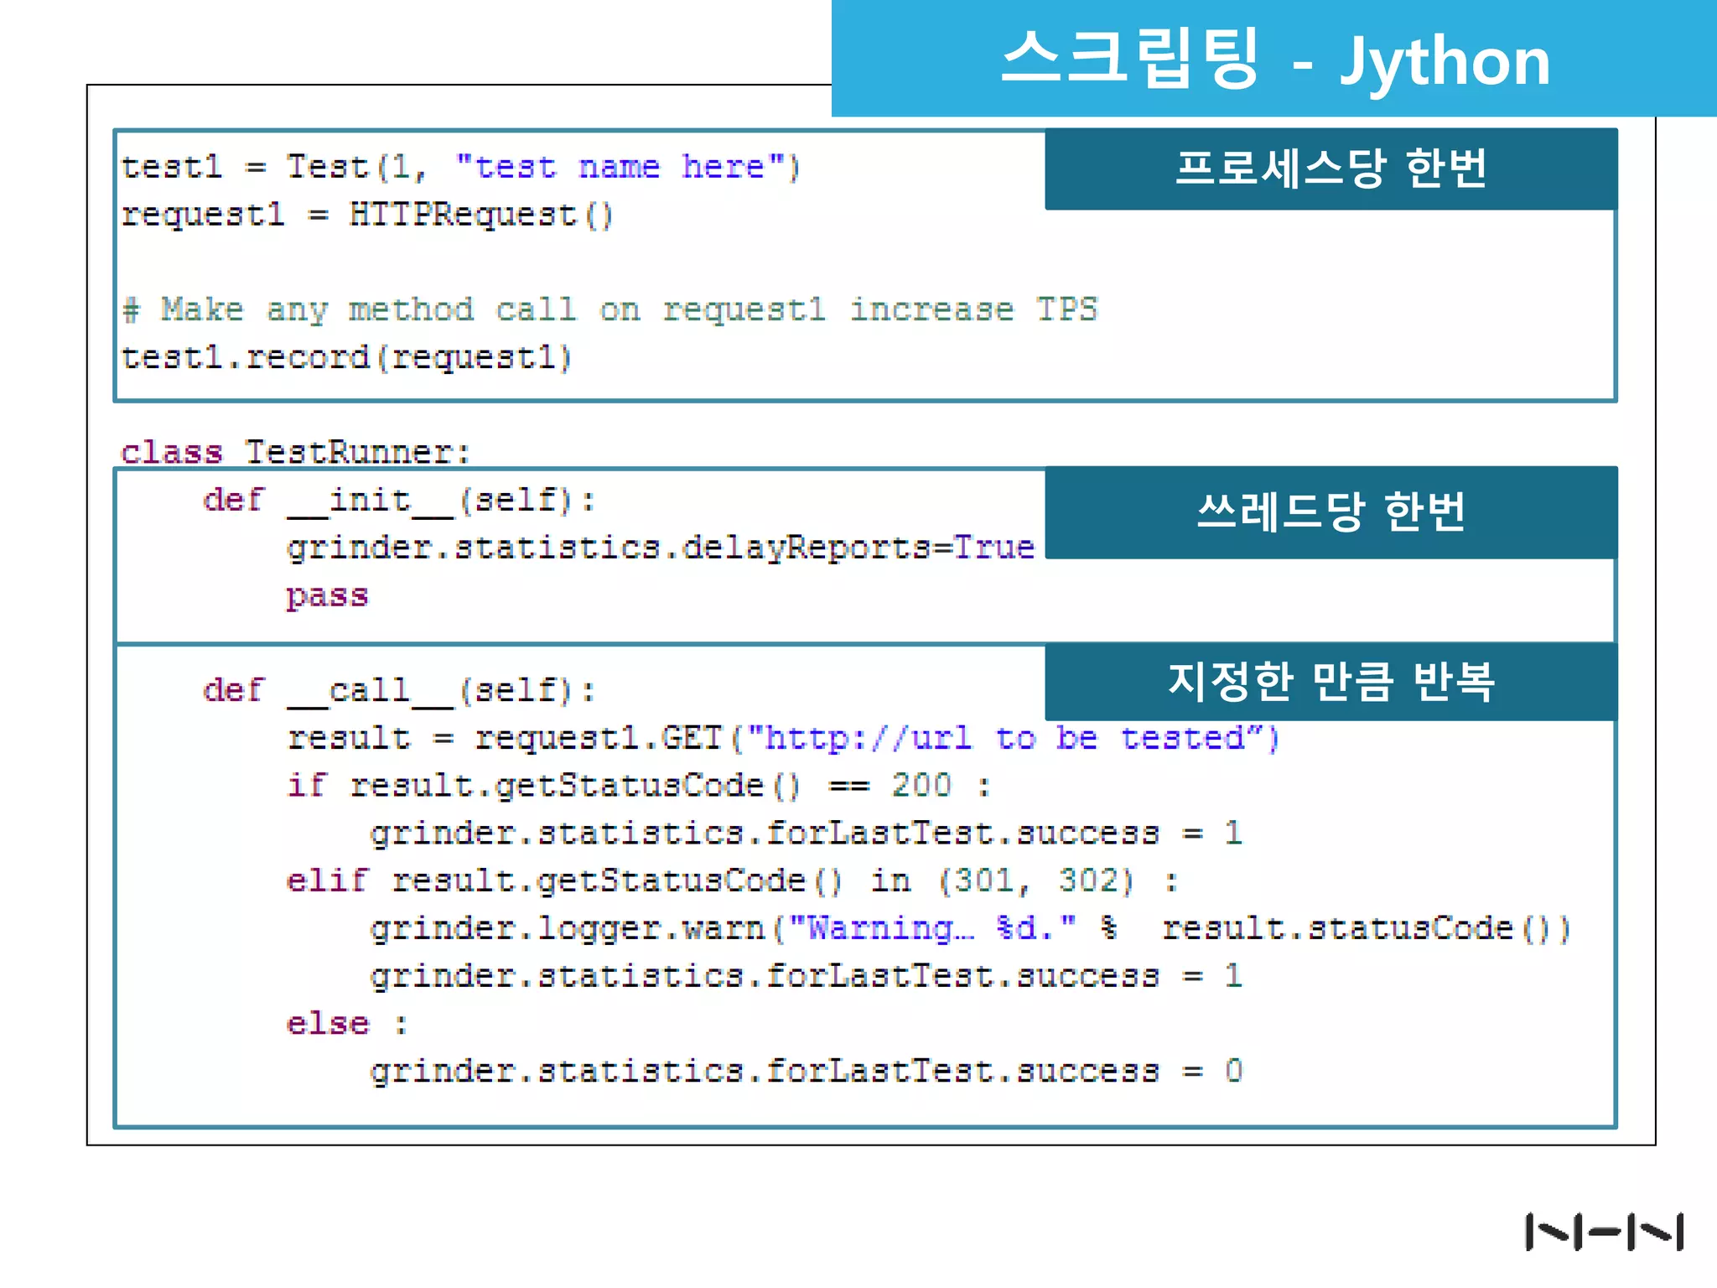Click the line ending 'success = 0'
Image resolution: width=1717 pixels, height=1288 pixels.
pos(807,1071)
